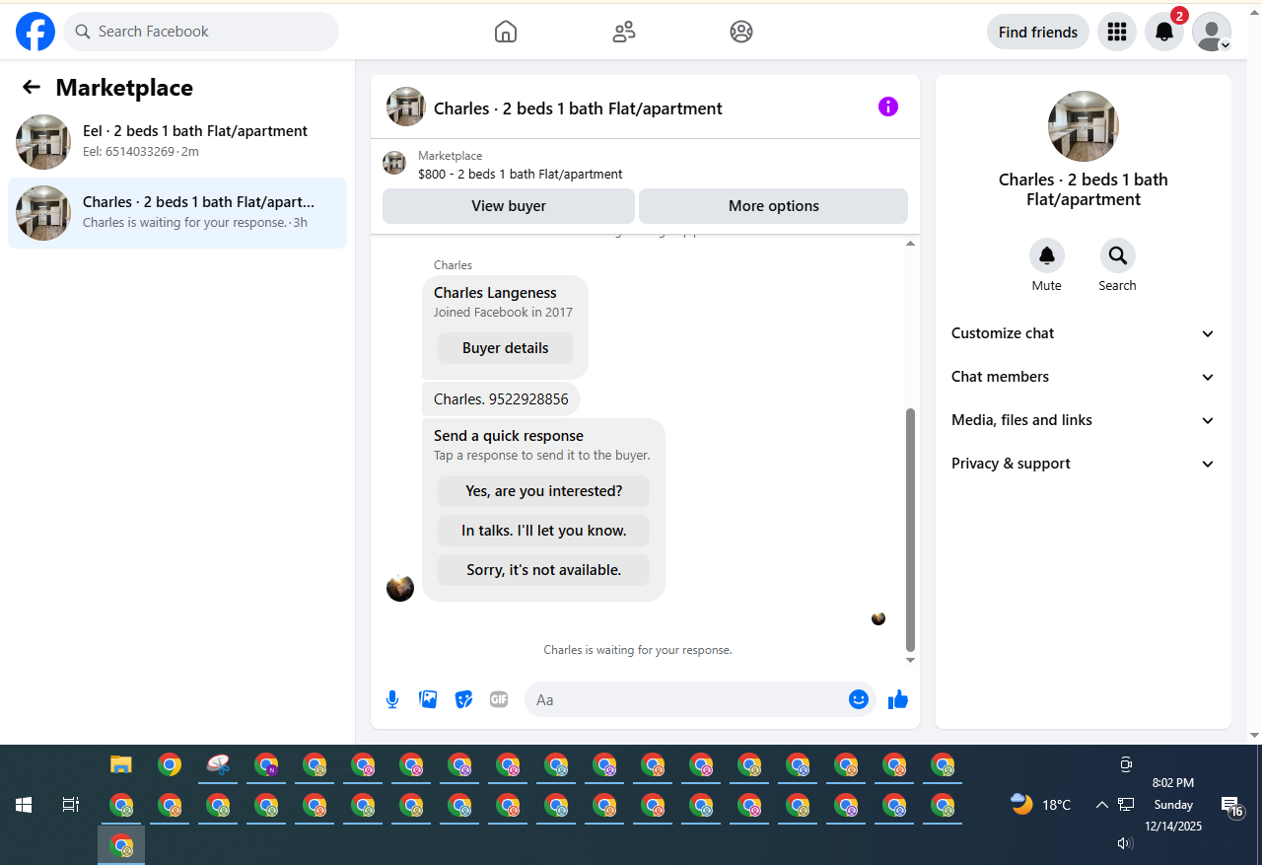Send a thumbs-up like

tap(898, 699)
